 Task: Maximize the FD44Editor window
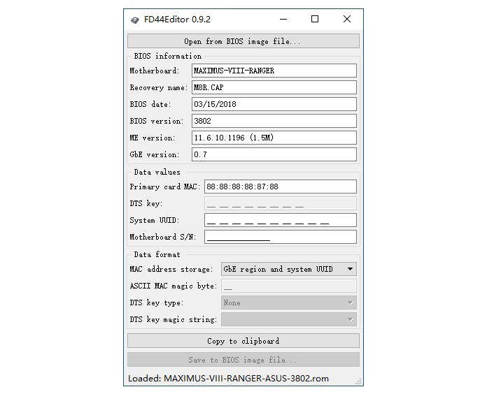point(315,20)
